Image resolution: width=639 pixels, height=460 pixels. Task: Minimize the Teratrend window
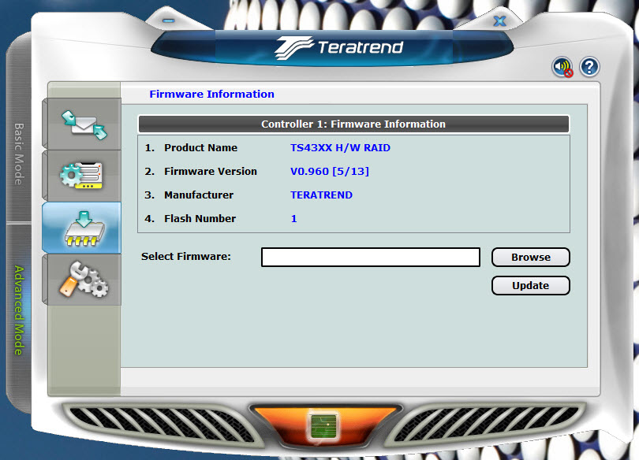[x=169, y=20]
